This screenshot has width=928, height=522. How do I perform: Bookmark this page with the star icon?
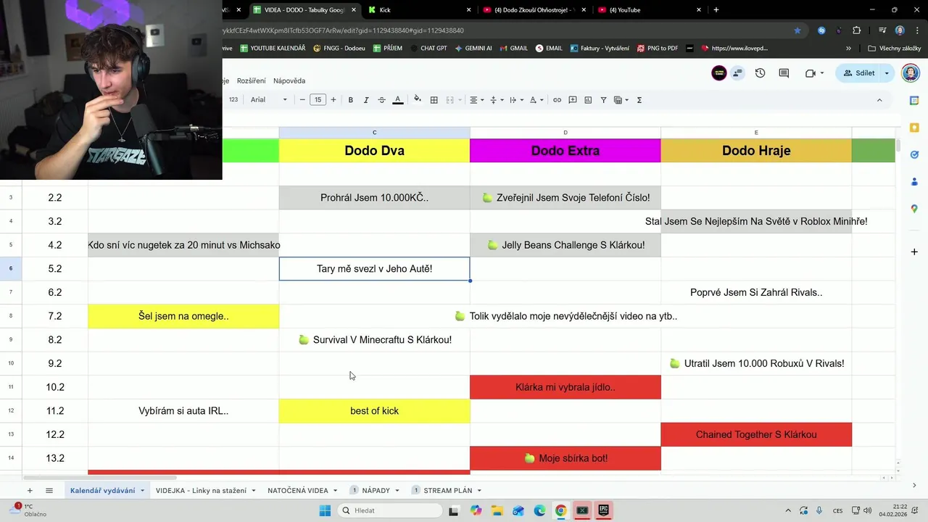coord(797,30)
